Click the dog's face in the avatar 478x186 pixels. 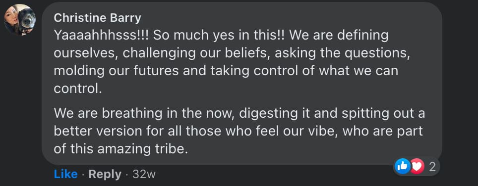click(x=27, y=20)
